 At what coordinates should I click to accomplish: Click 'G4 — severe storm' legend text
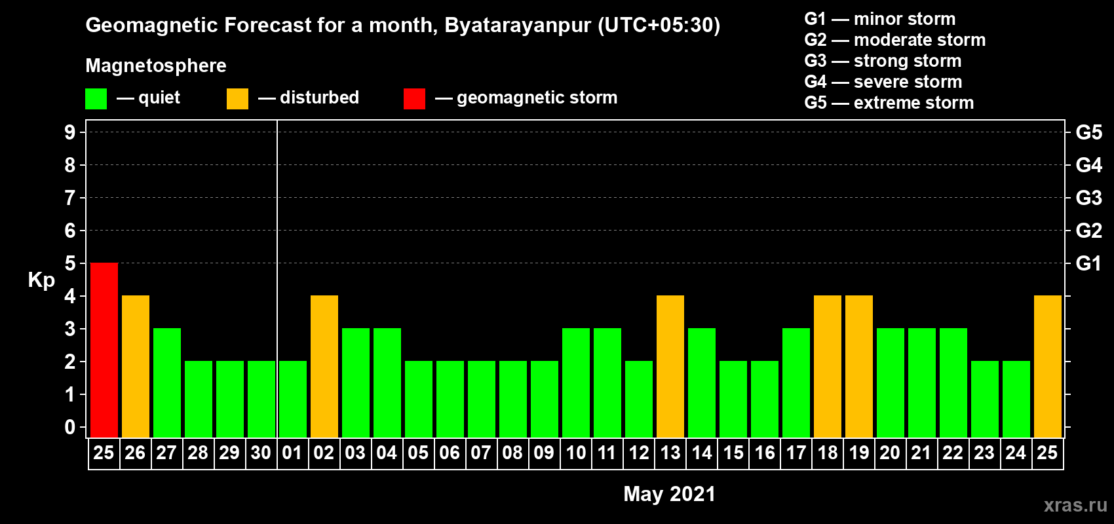[x=883, y=82]
